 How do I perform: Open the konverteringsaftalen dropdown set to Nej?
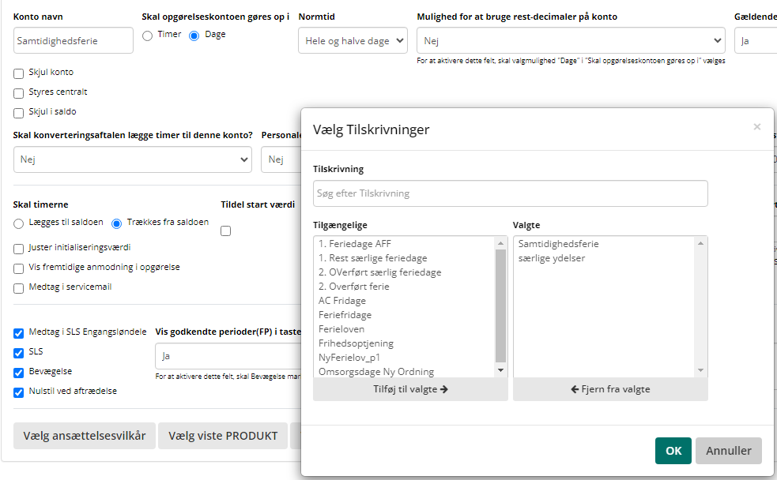(133, 160)
